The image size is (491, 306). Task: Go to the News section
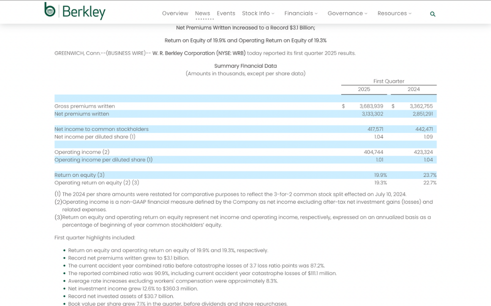point(203,13)
